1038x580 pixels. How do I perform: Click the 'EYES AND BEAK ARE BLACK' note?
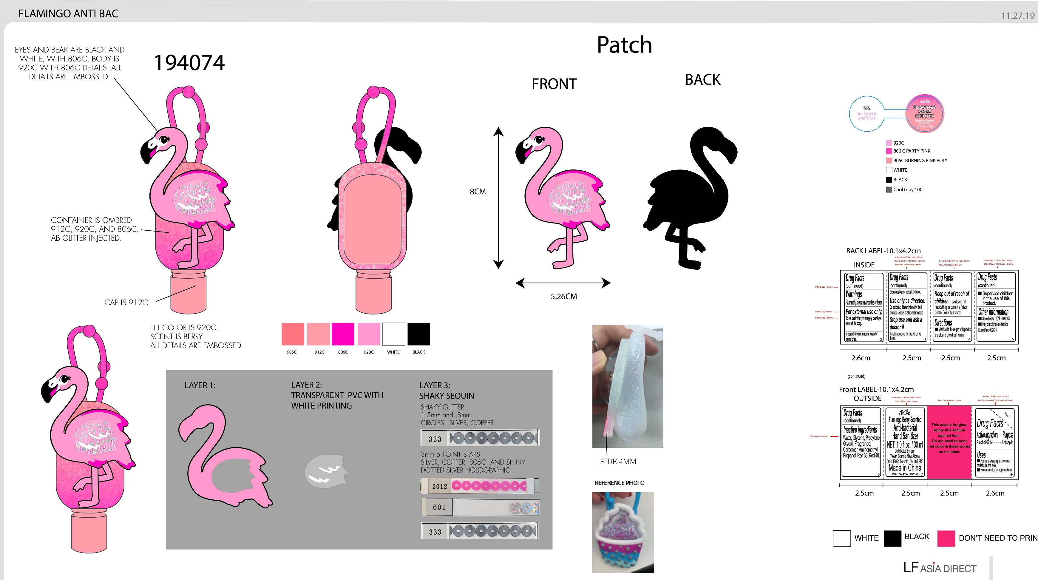click(69, 63)
